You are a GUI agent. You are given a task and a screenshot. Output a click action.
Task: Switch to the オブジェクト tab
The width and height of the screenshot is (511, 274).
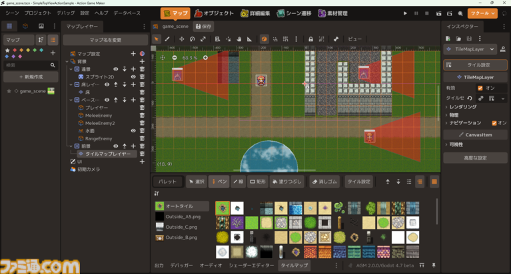pyautogui.click(x=214, y=13)
